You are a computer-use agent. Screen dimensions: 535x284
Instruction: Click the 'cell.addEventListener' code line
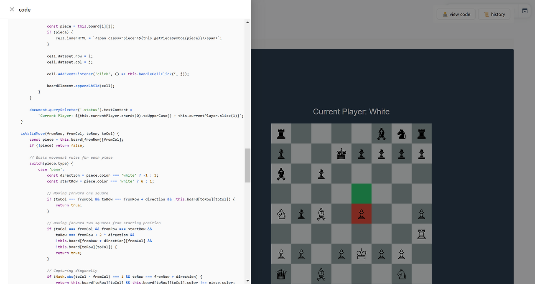click(x=118, y=74)
